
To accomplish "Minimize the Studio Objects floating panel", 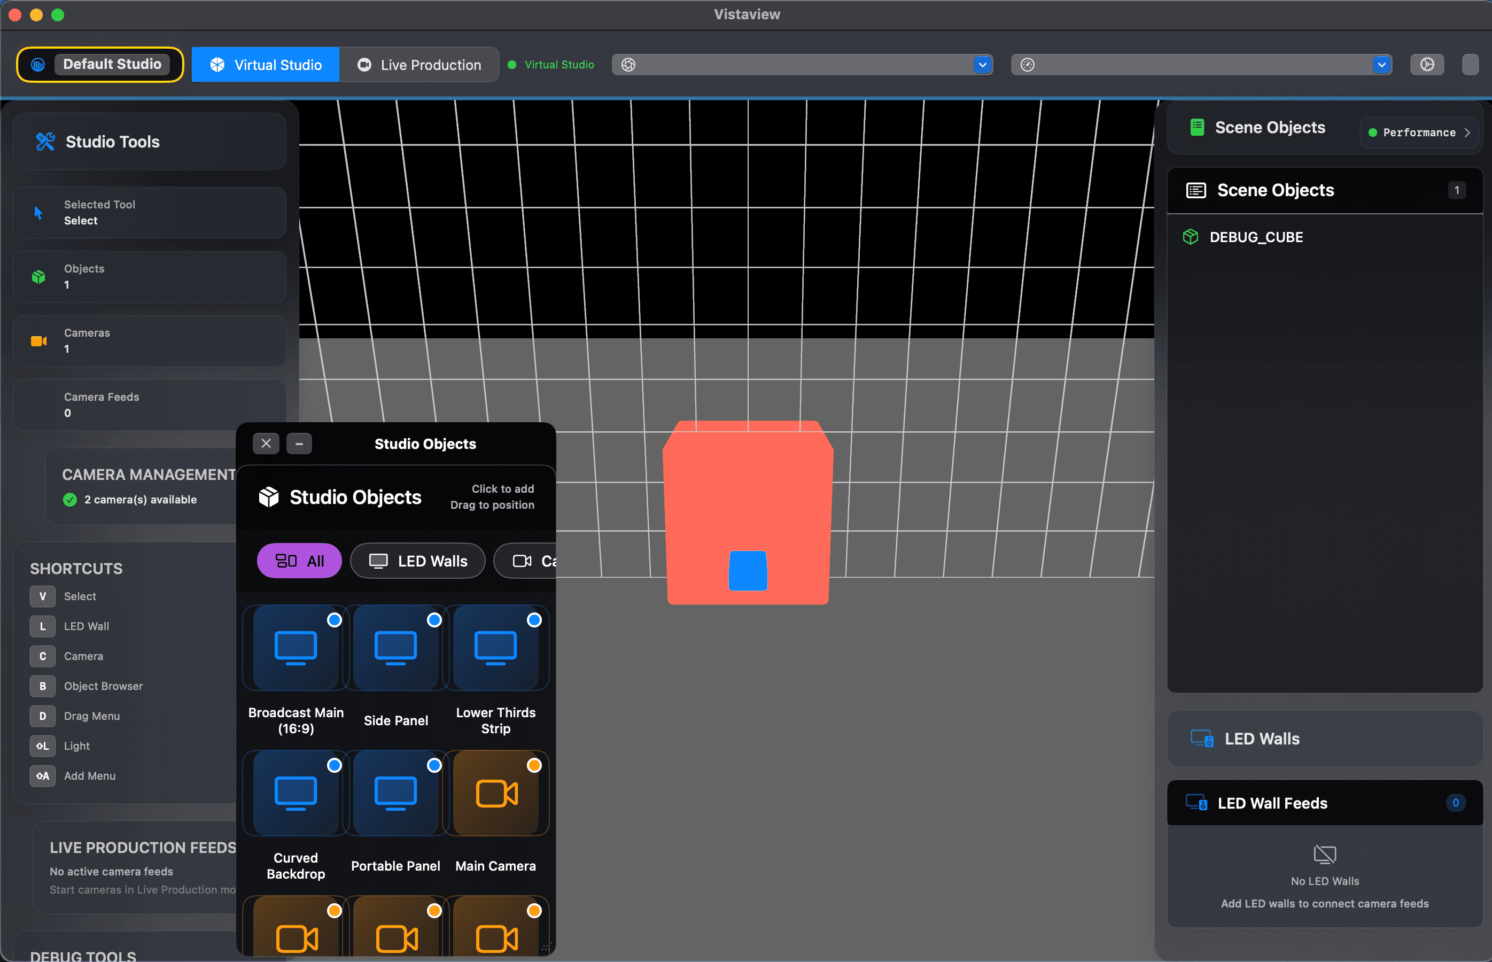I will click(x=299, y=444).
